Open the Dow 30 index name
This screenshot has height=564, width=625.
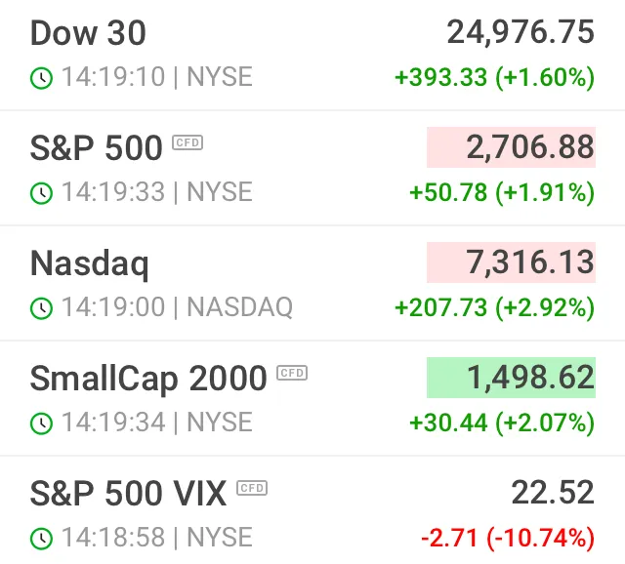click(x=88, y=33)
